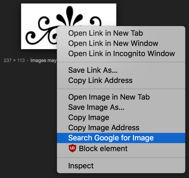Viewport: 189px width, 178px height.
Task: Click the uBlock Origin shield icon
Action: pyautogui.click(x=72, y=148)
